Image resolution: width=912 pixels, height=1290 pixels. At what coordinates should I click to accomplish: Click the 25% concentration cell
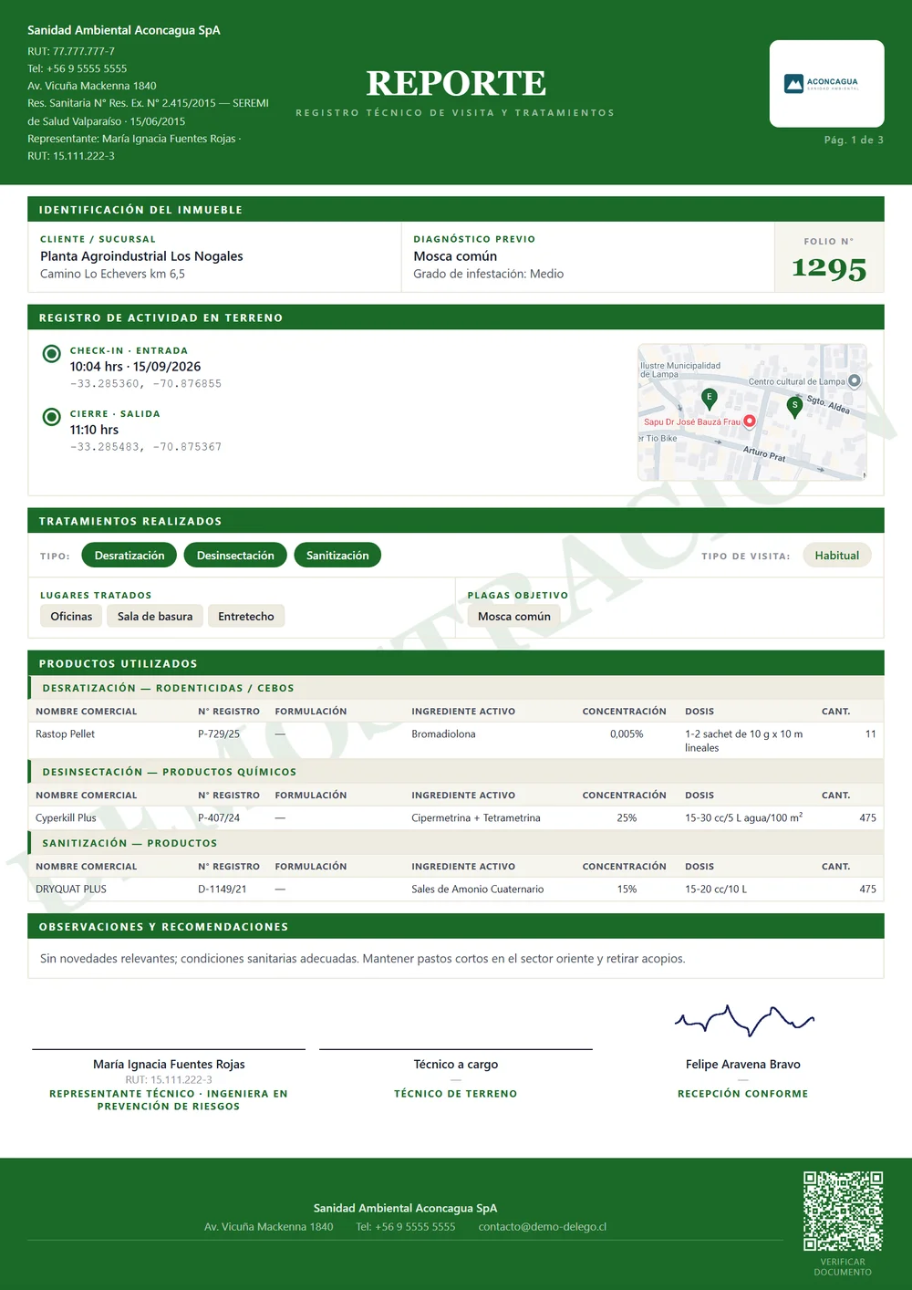(x=627, y=818)
